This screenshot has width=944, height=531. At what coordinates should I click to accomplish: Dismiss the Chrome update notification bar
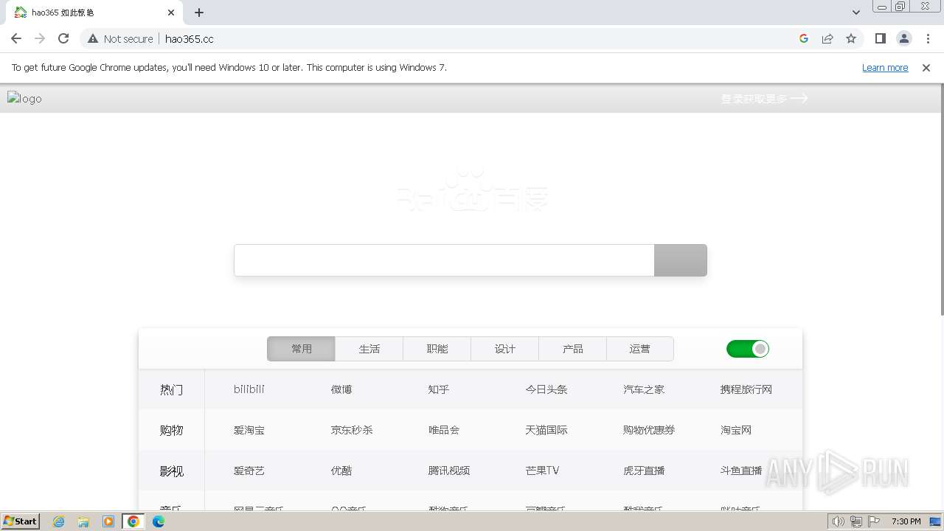(926, 67)
